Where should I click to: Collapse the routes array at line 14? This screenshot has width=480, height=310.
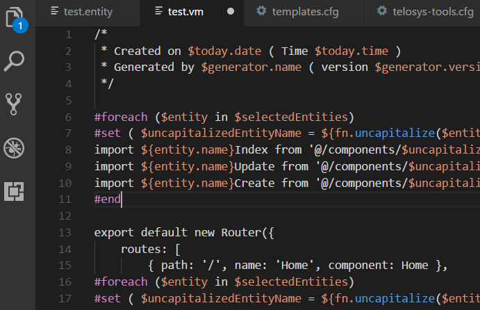(x=85, y=250)
